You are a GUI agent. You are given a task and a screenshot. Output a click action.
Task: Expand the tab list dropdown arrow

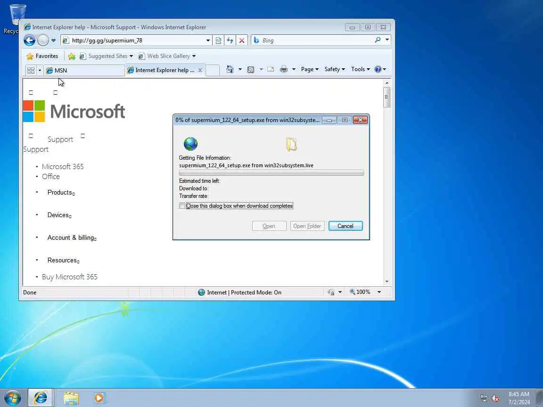tap(40, 70)
